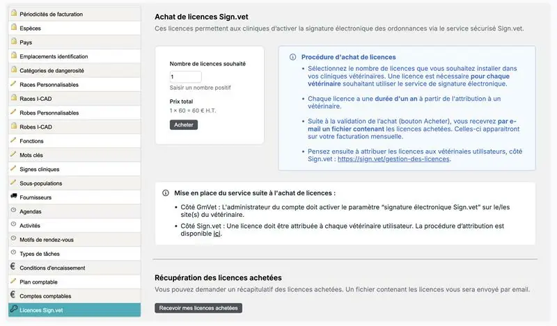Click Recevoir mes licences achetées button
The image size is (557, 326).
(x=198, y=308)
